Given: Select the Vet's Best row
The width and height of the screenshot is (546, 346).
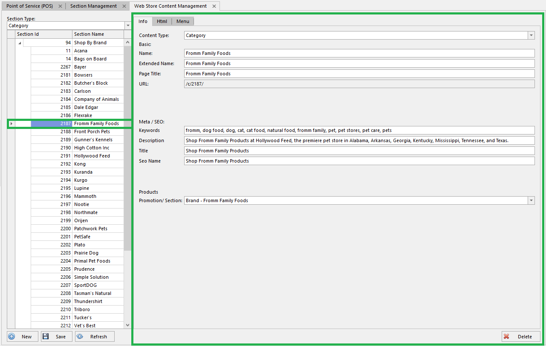Looking at the screenshot, I should click(77, 326).
